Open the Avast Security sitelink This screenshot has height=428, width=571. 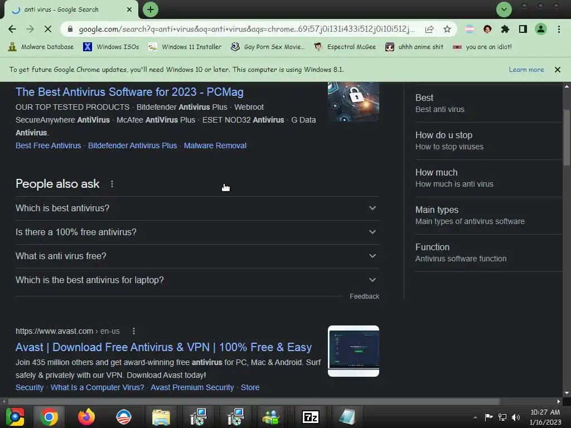coord(30,388)
